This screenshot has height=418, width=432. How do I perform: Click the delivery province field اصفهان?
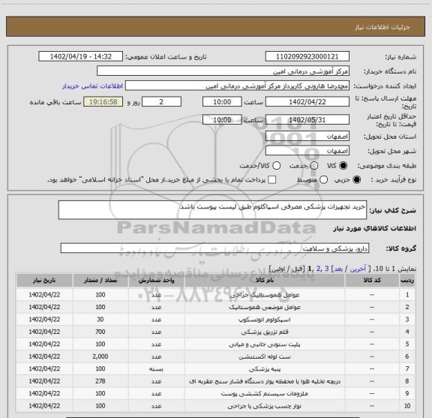[x=307, y=137]
